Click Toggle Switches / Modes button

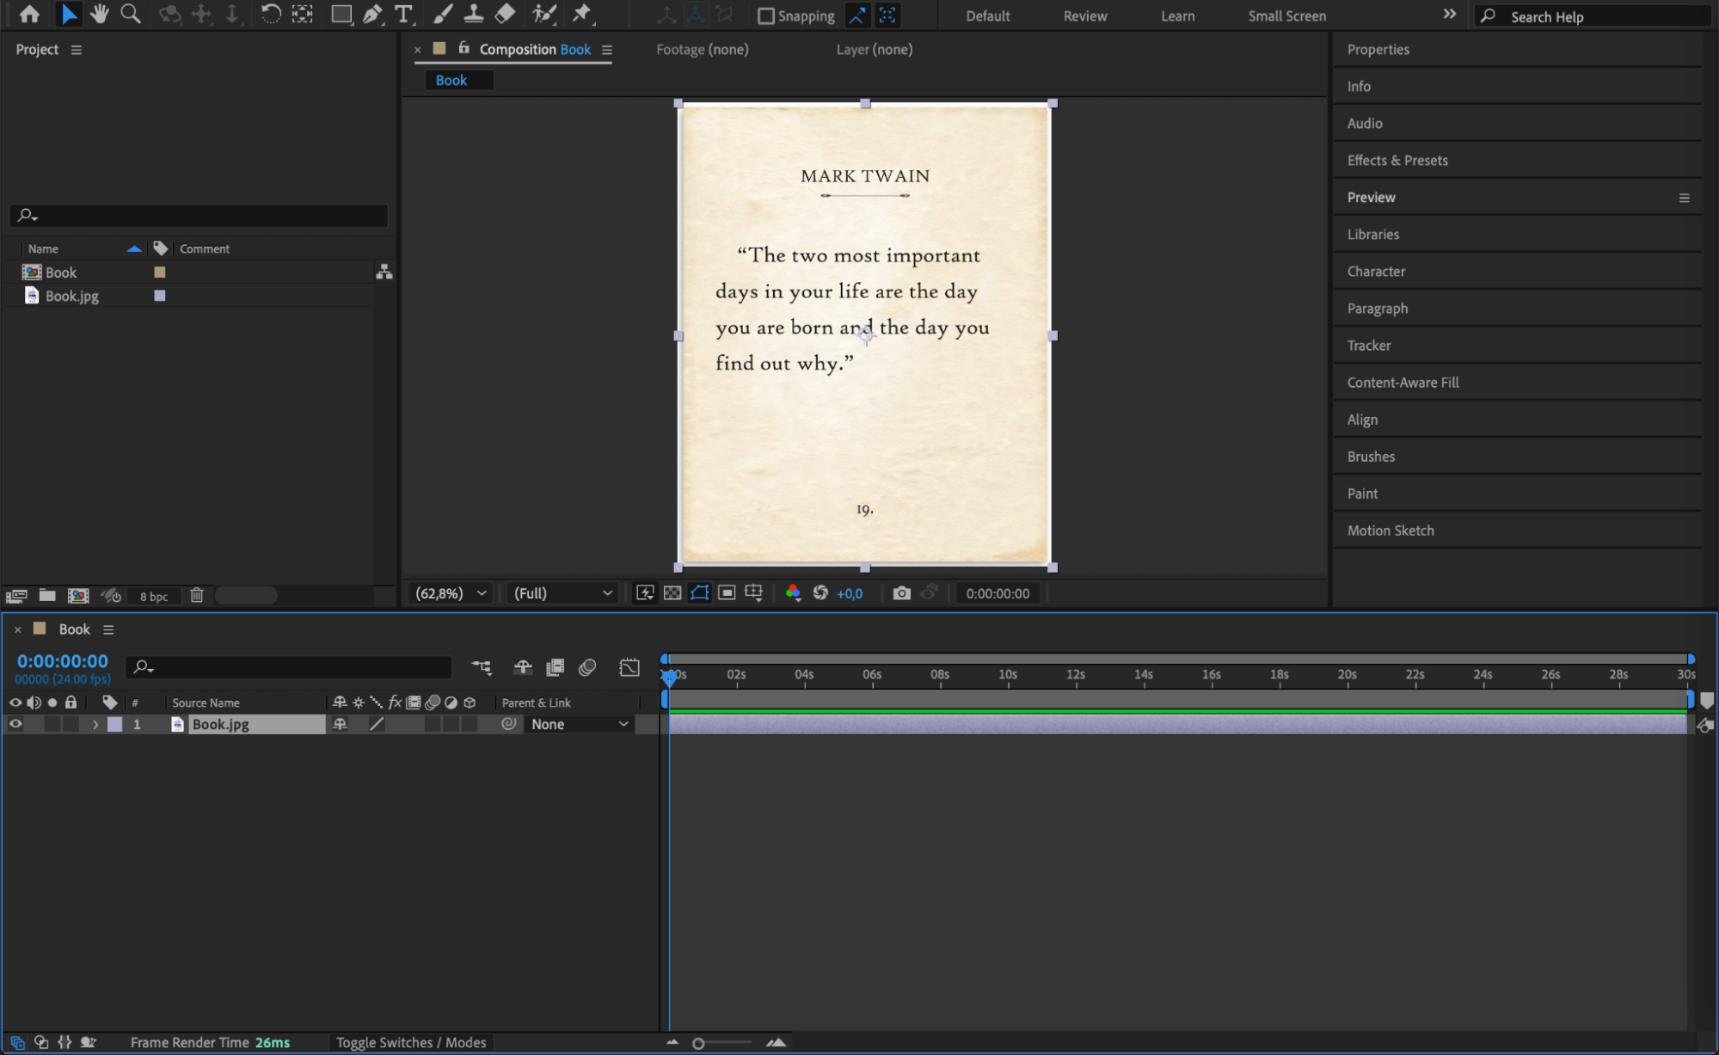410,1042
